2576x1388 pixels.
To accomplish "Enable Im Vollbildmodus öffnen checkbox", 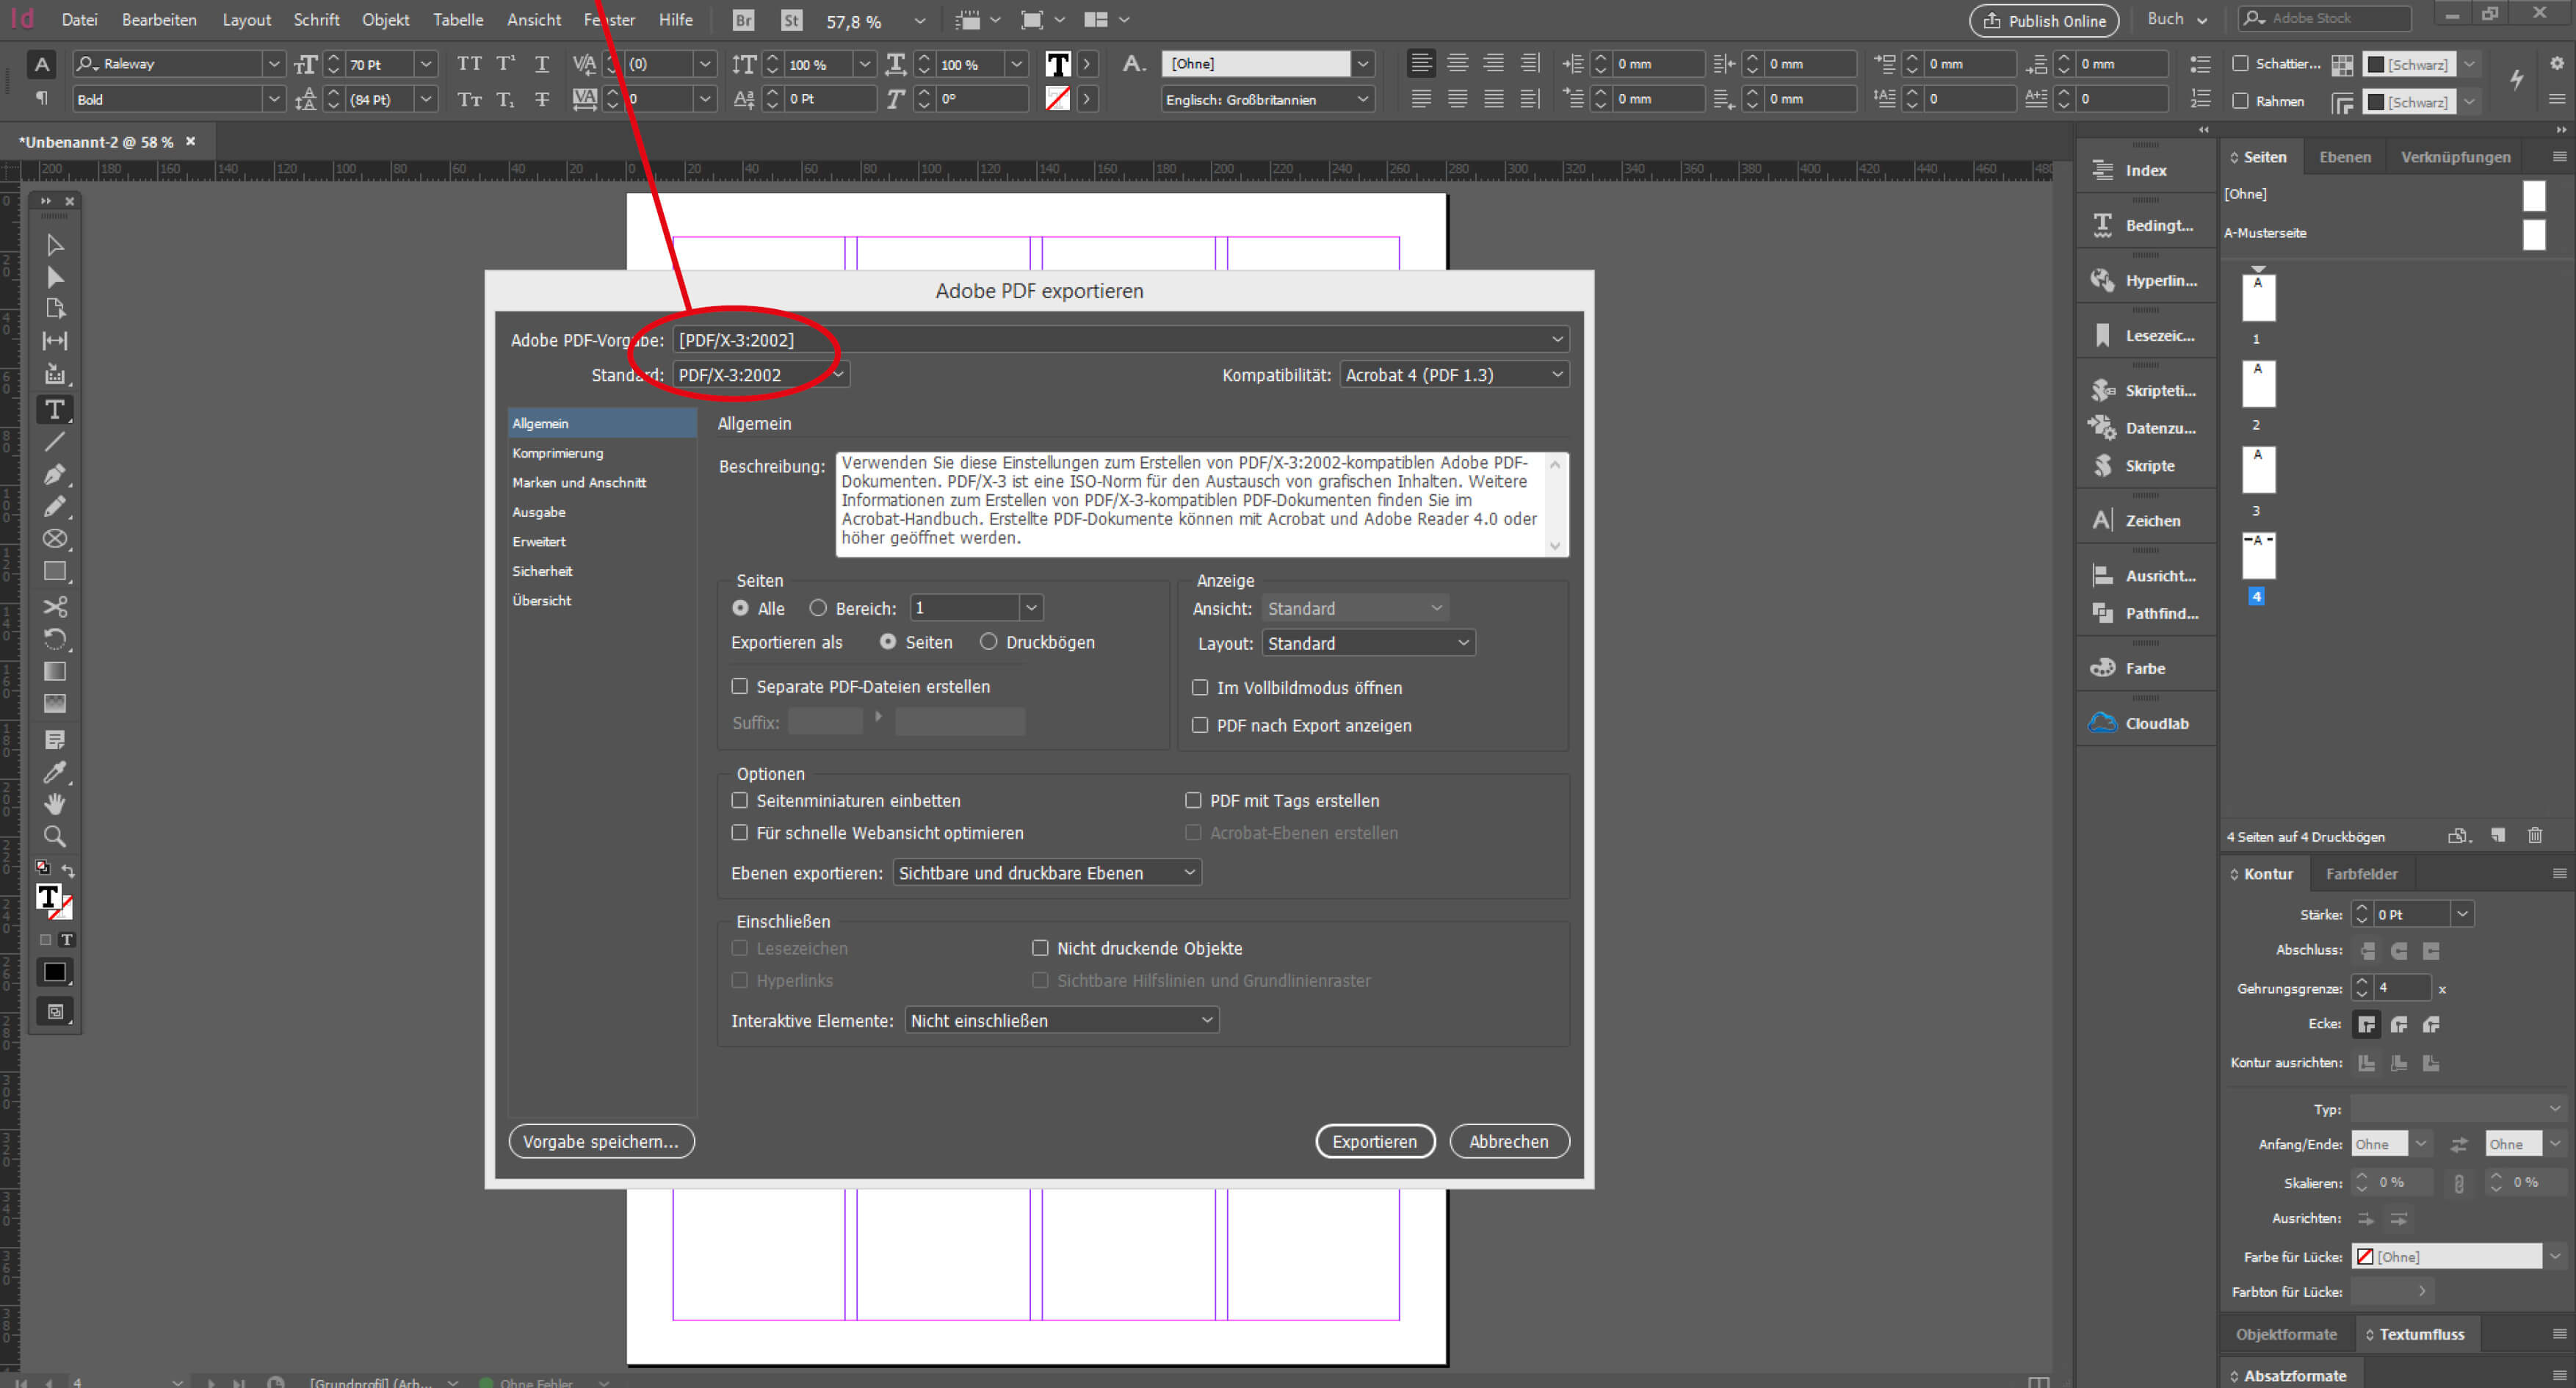I will coord(1200,688).
